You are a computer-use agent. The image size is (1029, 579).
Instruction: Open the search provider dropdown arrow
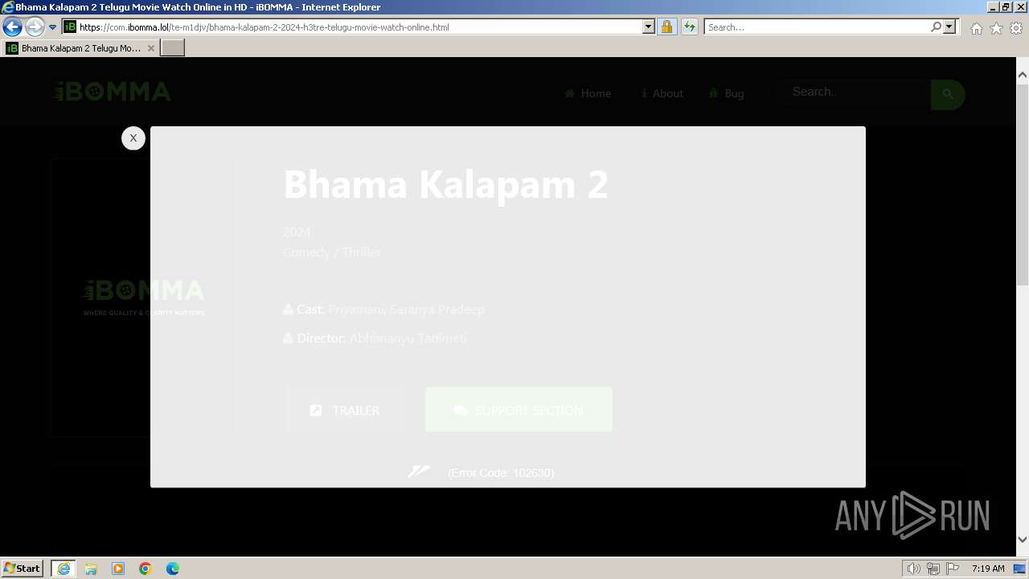949,27
